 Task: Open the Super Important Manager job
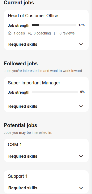tap(34, 83)
